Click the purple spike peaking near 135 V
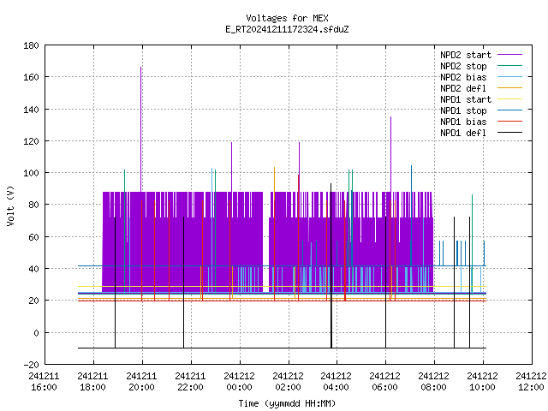Screen dimensions: 548x411 click(x=390, y=154)
